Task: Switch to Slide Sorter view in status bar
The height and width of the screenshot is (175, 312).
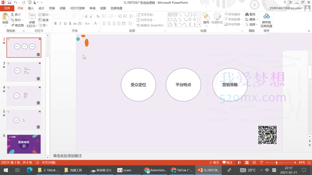Action: (x=247, y=162)
